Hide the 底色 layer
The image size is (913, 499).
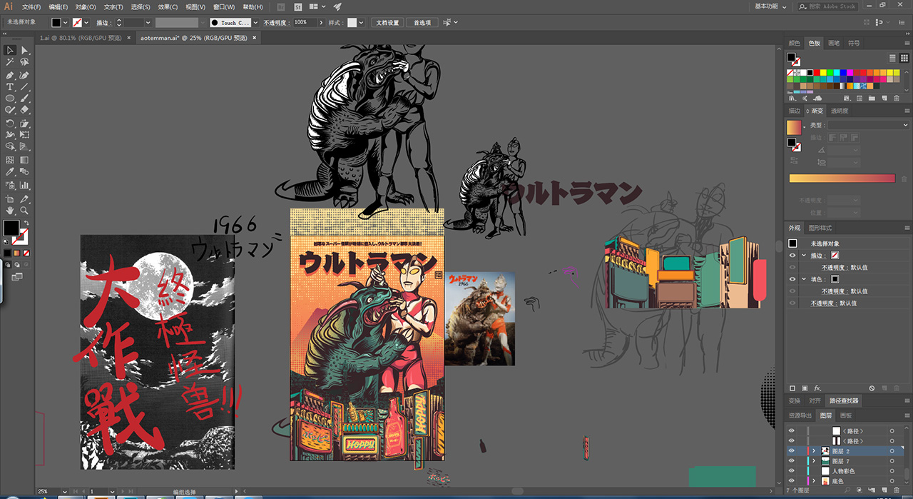point(791,481)
